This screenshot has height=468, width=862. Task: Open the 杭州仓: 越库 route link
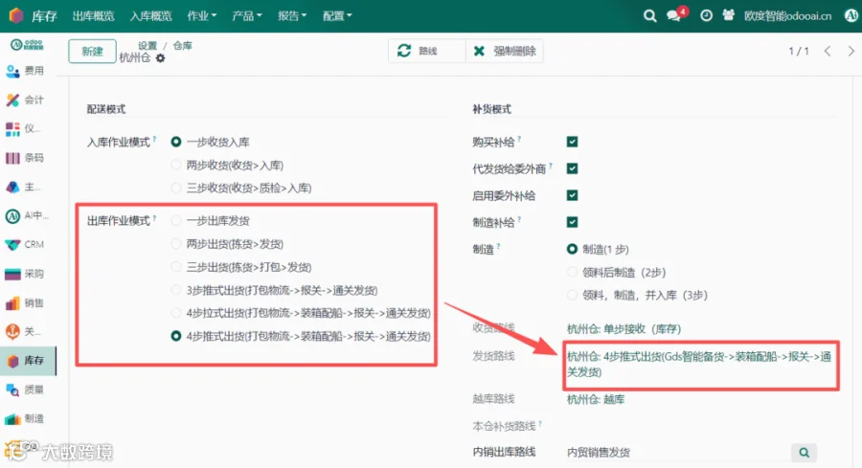[x=596, y=399]
